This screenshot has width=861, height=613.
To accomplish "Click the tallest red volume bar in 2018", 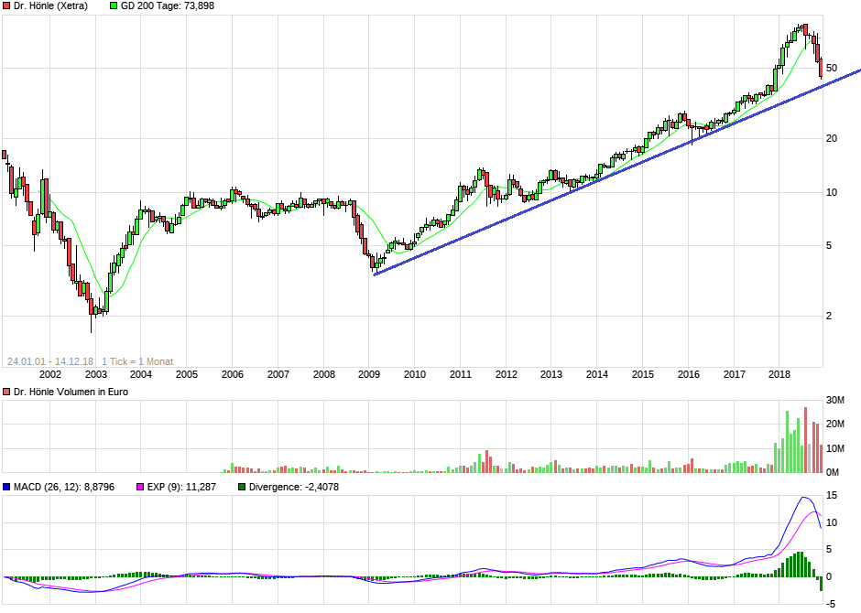I will point(805,439).
